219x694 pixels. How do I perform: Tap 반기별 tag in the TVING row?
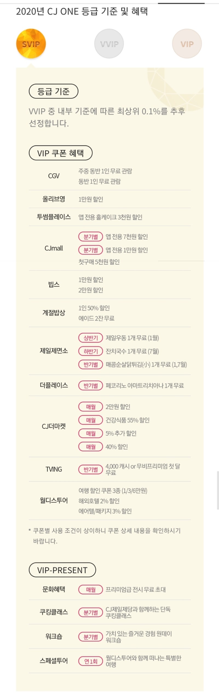point(91,469)
